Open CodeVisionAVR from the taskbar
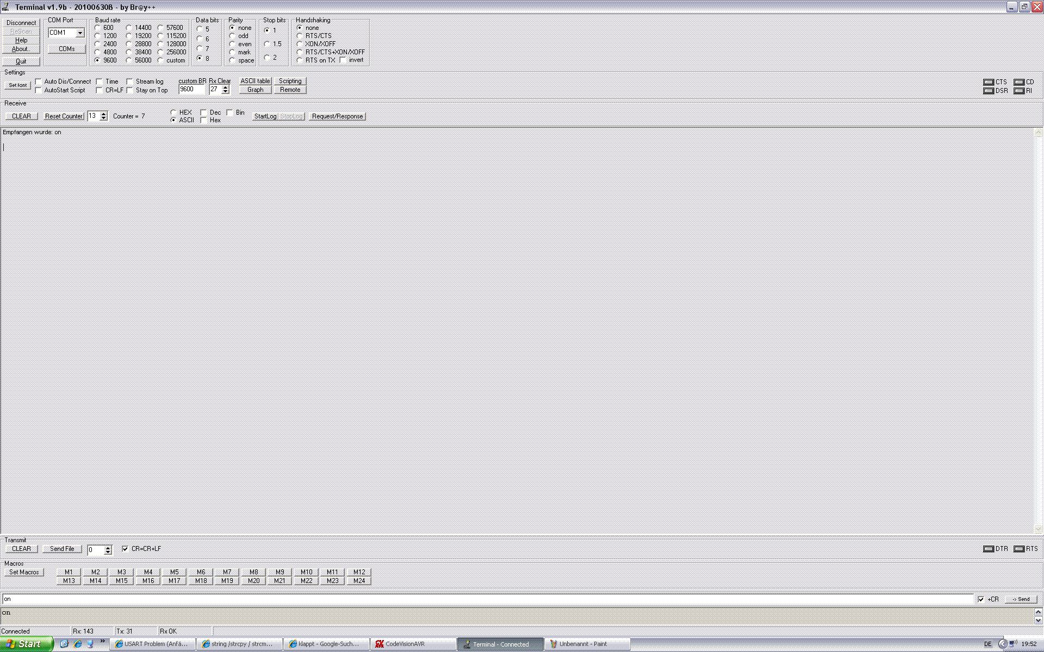The width and height of the screenshot is (1044, 652). point(413,644)
